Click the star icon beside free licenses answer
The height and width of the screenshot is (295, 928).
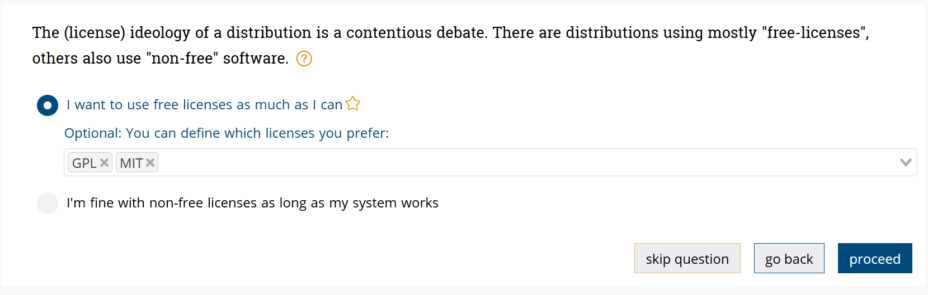pyautogui.click(x=353, y=104)
